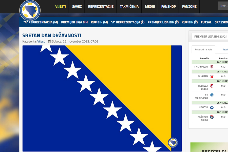Open the Fanzone menu
The image size is (228, 152).
click(189, 7)
